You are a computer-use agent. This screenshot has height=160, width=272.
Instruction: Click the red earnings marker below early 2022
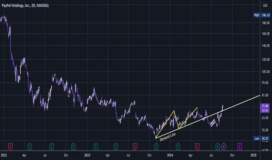pyautogui.click(x=11, y=147)
